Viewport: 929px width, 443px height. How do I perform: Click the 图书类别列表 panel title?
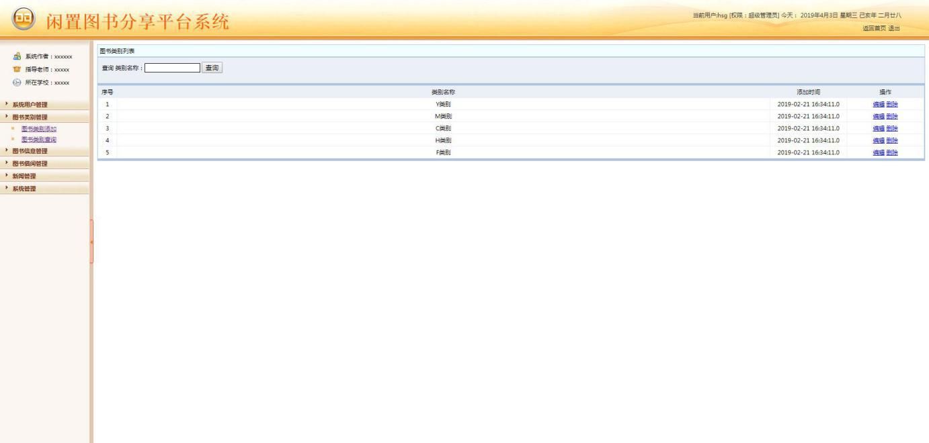[117, 51]
